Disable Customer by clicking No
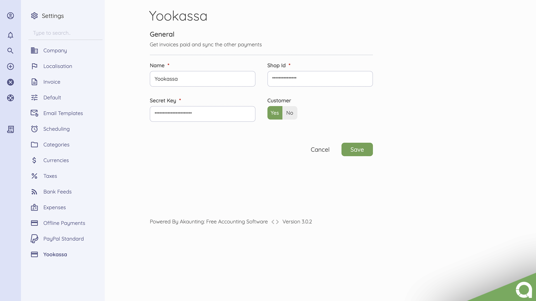This screenshot has height=301, width=536. pos(289,113)
